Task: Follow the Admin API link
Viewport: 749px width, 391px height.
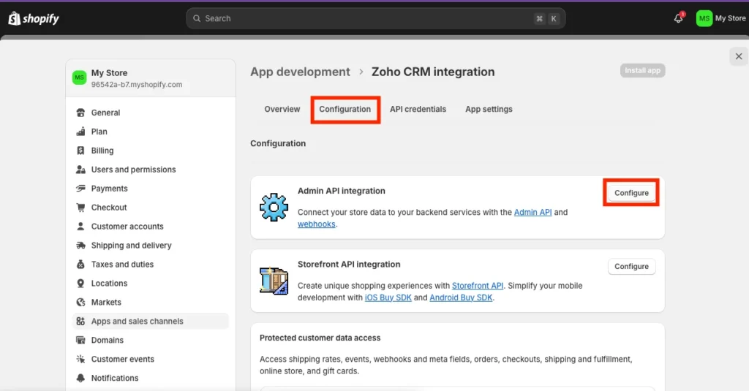Action: [x=532, y=213]
